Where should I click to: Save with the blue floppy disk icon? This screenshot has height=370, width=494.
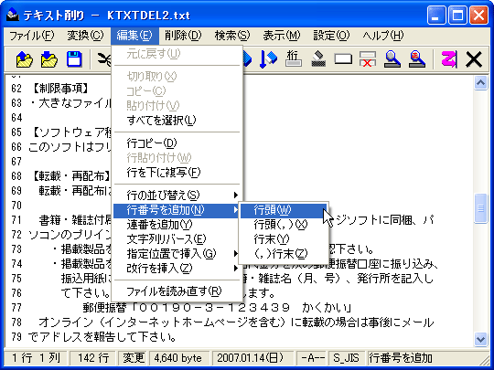74,59
